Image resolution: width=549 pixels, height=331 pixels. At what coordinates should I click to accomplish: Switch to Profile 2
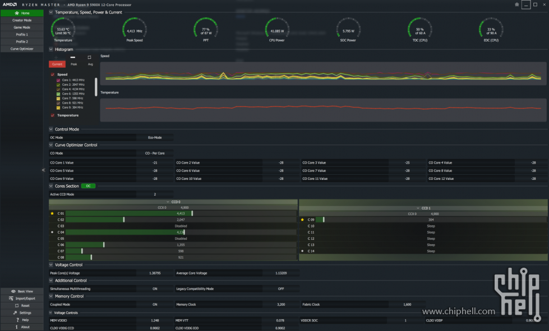tap(22, 41)
